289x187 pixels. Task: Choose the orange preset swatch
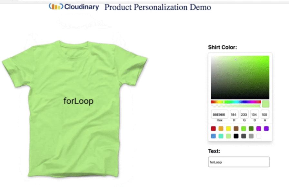(221, 128)
